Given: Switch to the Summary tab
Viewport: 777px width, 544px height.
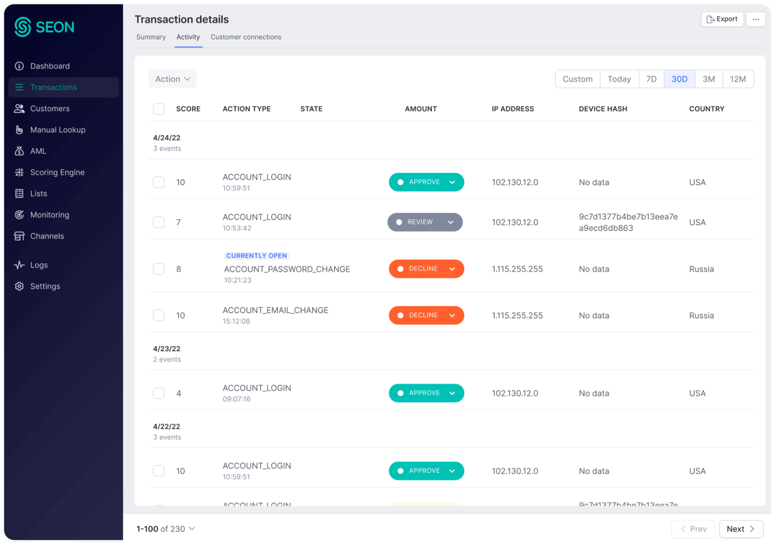Looking at the screenshot, I should point(151,37).
